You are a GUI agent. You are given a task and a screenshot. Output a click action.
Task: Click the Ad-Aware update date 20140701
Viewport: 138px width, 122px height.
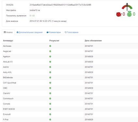(89, 46)
